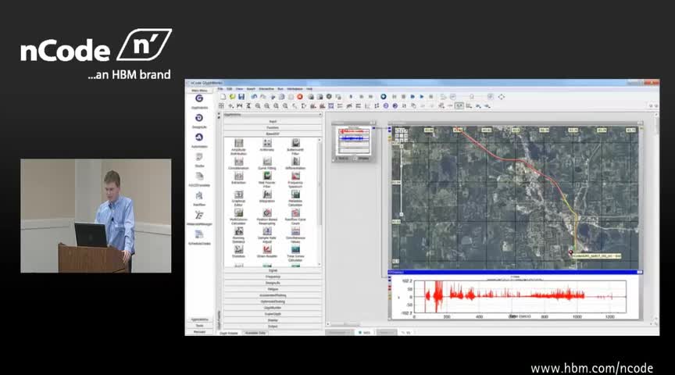Viewport: 675px width, 375px height.
Task: Expand the Signal palette category
Action: [273, 270]
